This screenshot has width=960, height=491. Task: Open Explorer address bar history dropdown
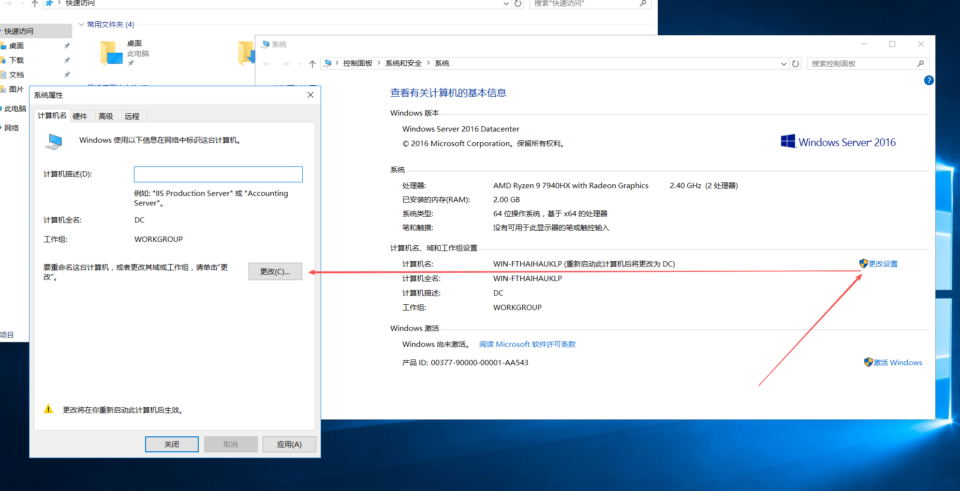[506, 3]
